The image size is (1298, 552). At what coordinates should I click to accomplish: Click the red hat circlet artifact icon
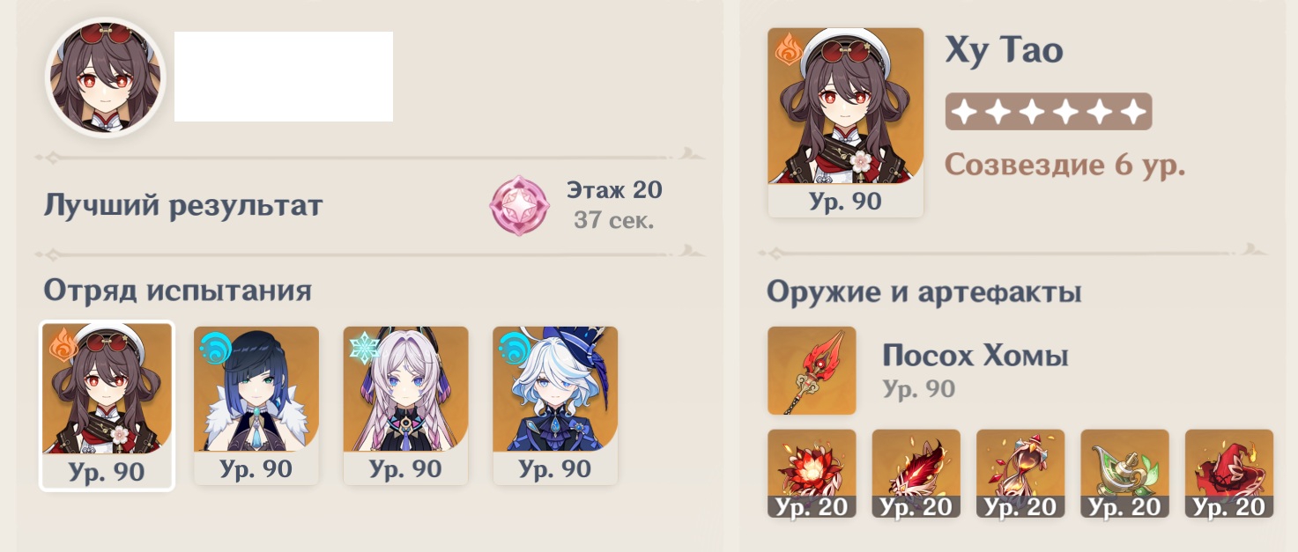(1228, 473)
